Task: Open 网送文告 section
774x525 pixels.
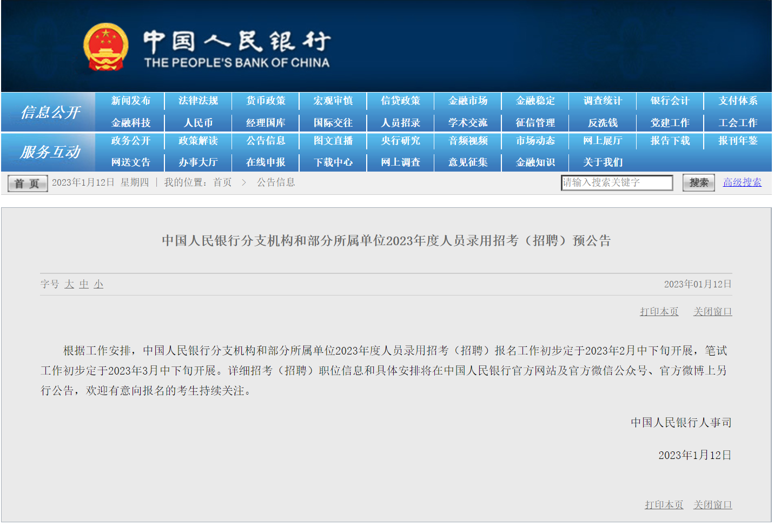Action: [130, 162]
